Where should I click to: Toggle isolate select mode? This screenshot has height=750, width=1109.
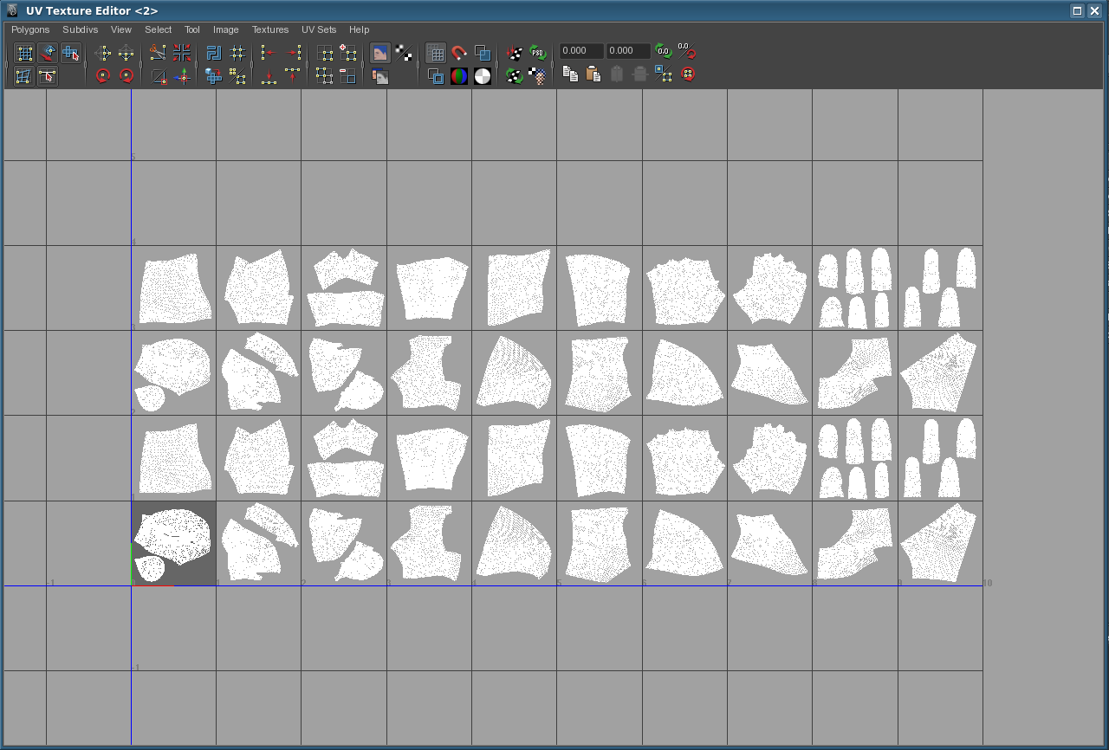click(324, 53)
